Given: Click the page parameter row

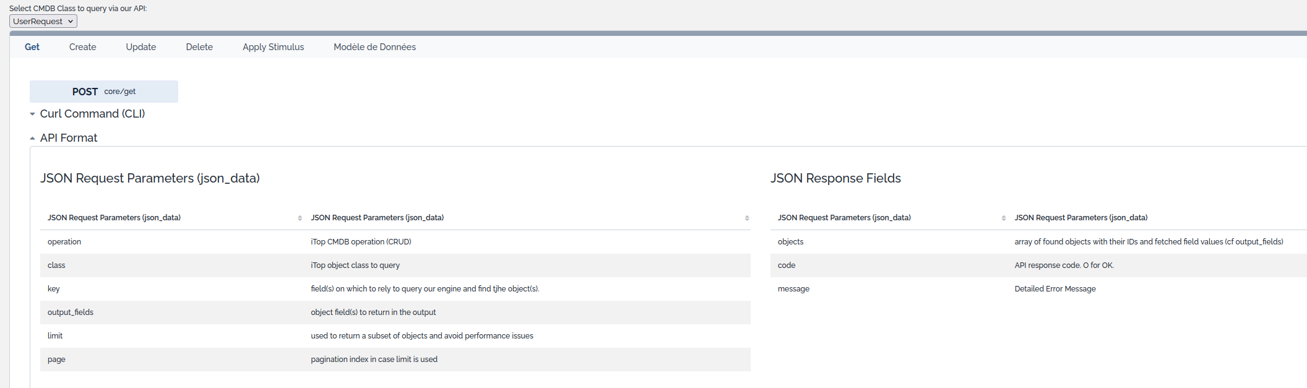Looking at the screenshot, I should pos(395,360).
